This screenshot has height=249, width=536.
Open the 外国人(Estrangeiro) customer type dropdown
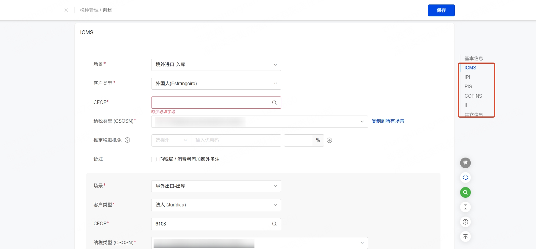[216, 84]
